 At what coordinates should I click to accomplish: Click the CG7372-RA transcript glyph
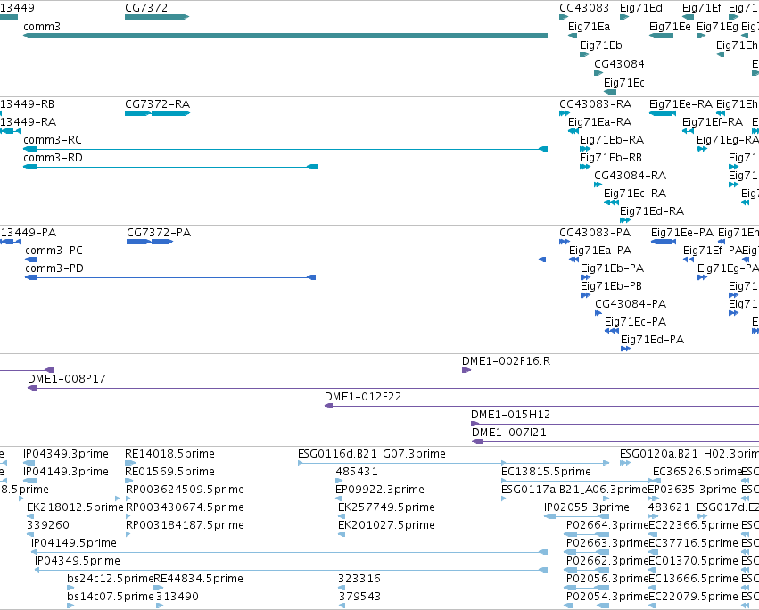click(157, 113)
